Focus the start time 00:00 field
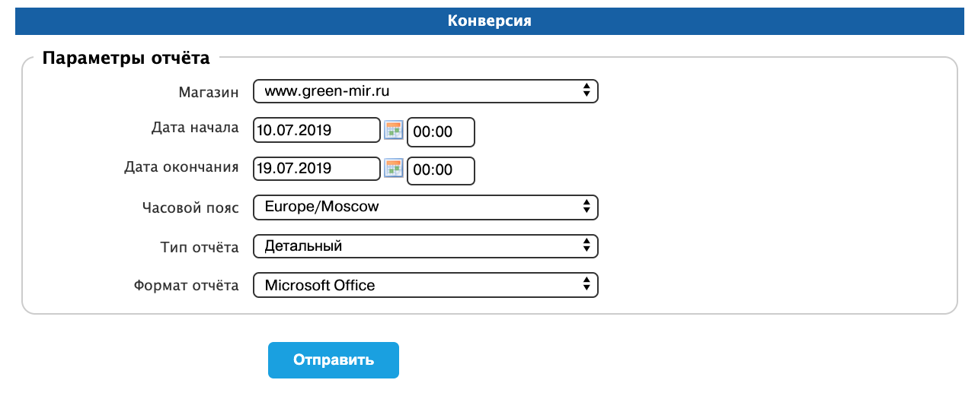 [x=441, y=132]
